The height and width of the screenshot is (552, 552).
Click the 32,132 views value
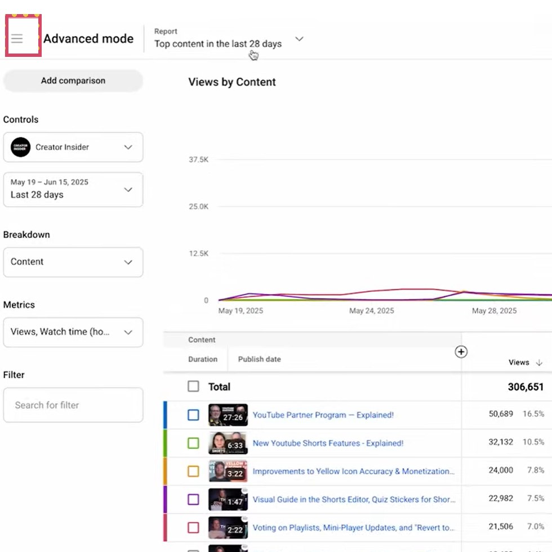coord(501,442)
